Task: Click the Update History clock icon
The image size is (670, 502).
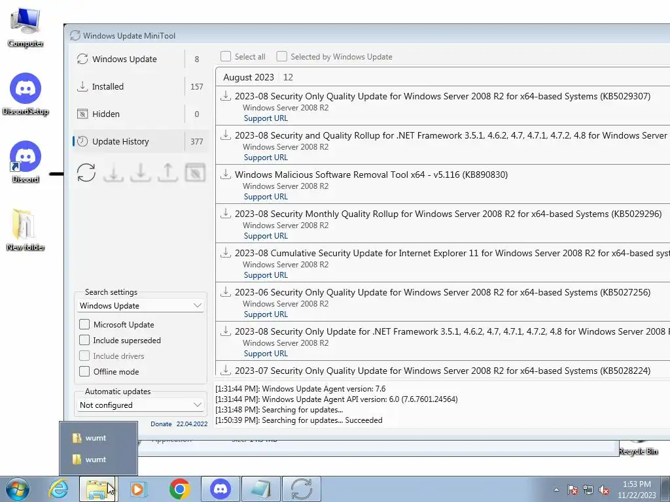Action: coord(82,141)
